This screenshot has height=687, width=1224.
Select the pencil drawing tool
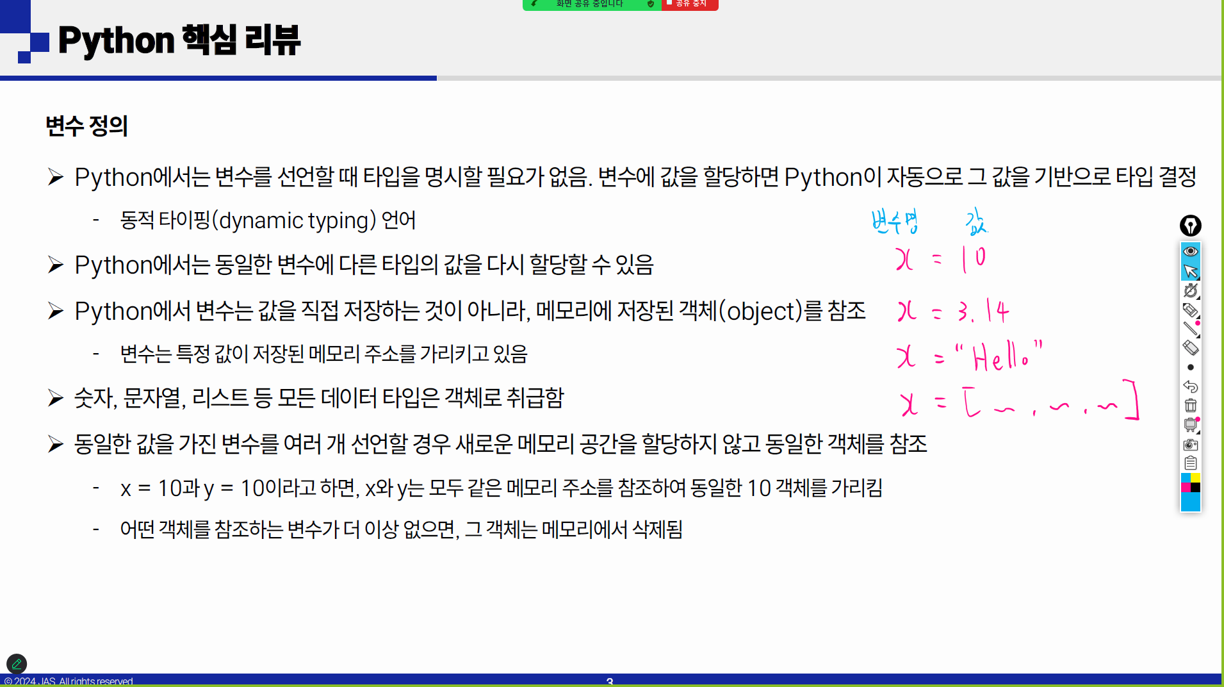(x=1189, y=310)
